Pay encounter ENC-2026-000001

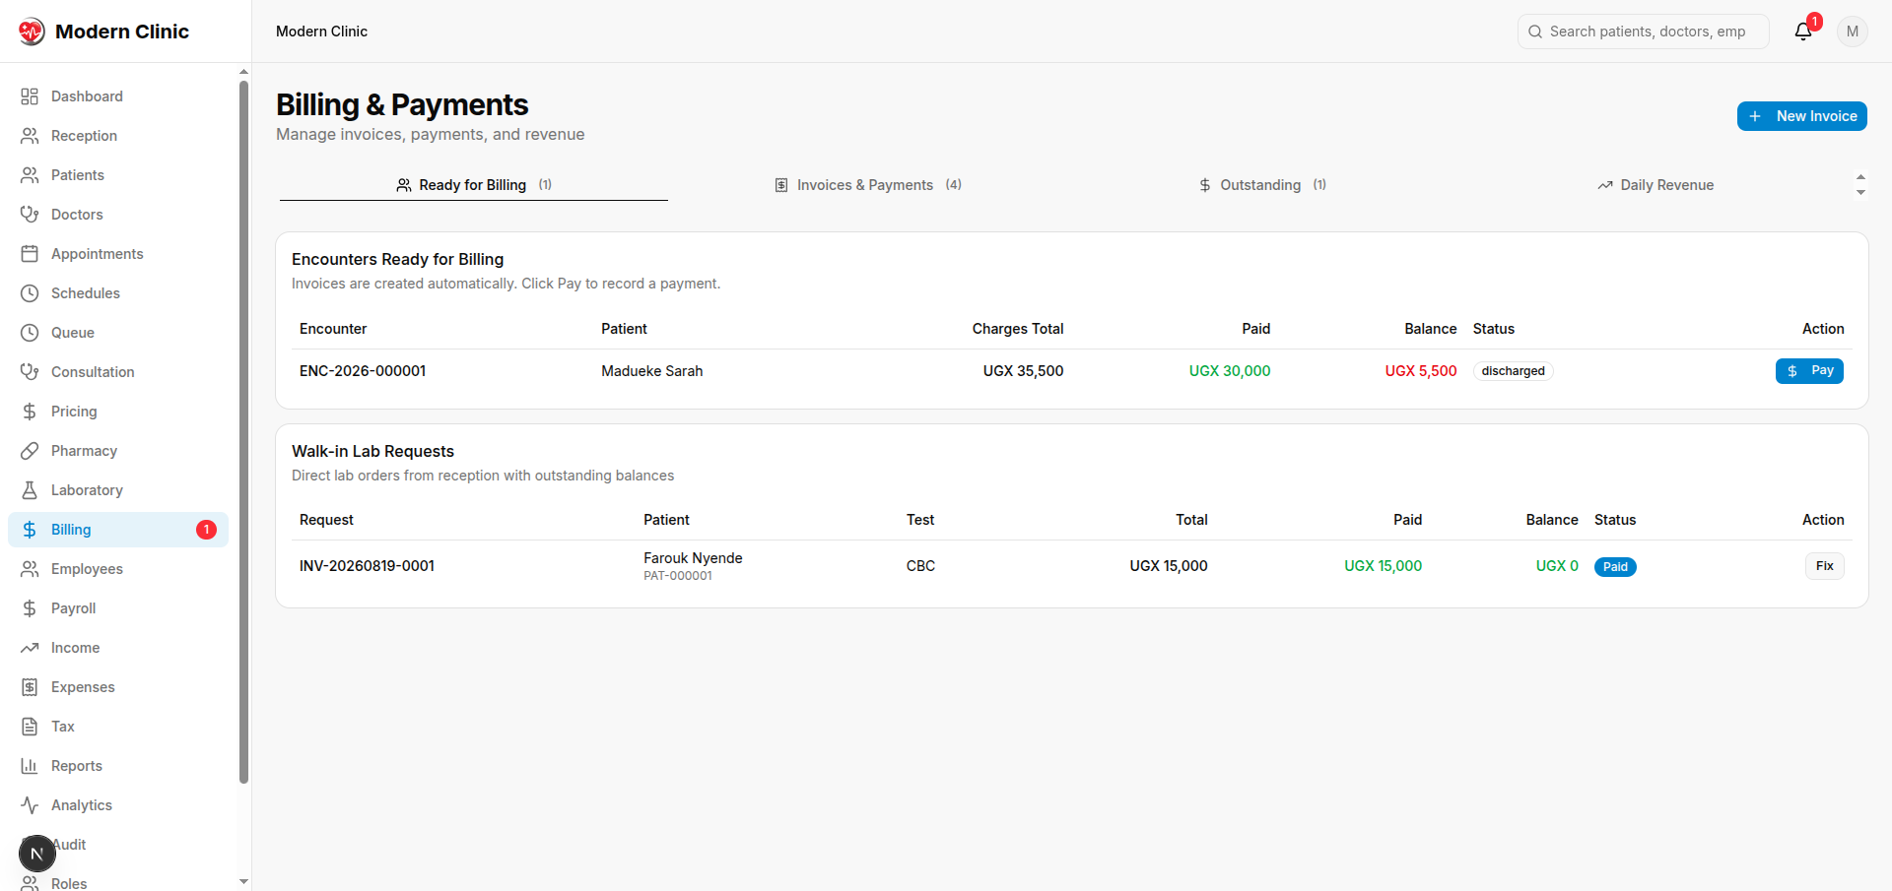click(1809, 371)
